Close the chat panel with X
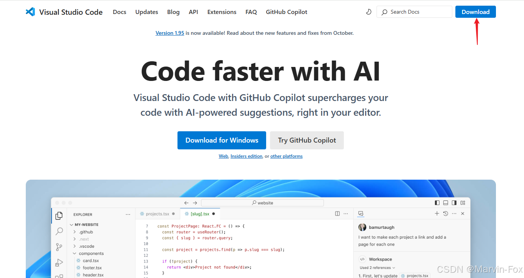The image size is (524, 278). (463, 214)
